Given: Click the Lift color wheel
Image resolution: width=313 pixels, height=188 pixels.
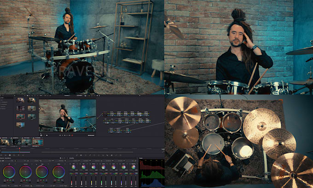Looking at the screenshot, I should pos(9,172).
